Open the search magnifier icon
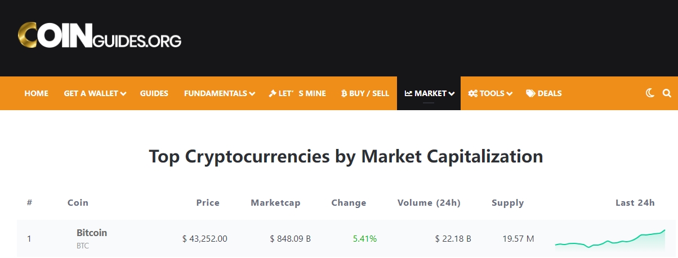Image resolution: width=678 pixels, height=258 pixels. 667,93
